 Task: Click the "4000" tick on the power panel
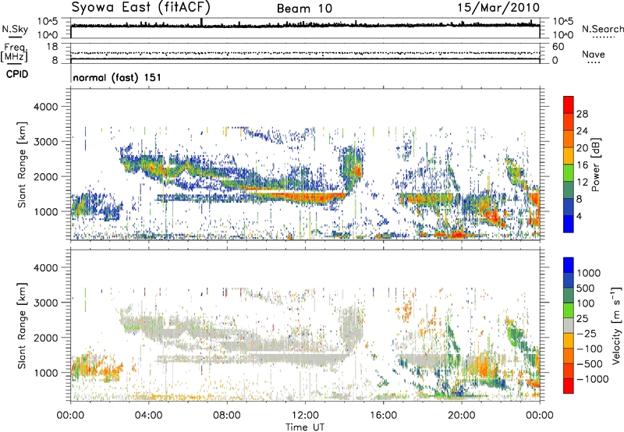point(45,107)
